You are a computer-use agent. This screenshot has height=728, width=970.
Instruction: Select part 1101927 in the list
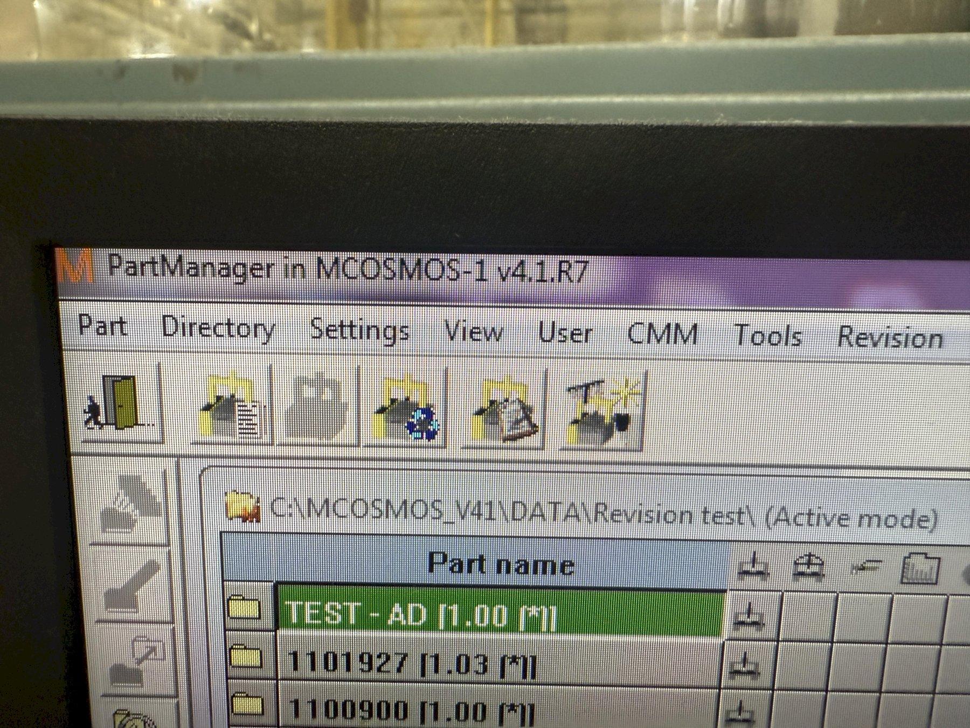click(498, 663)
